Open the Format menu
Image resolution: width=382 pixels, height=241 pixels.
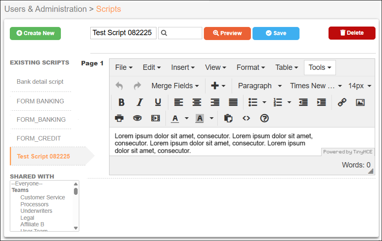point(250,67)
